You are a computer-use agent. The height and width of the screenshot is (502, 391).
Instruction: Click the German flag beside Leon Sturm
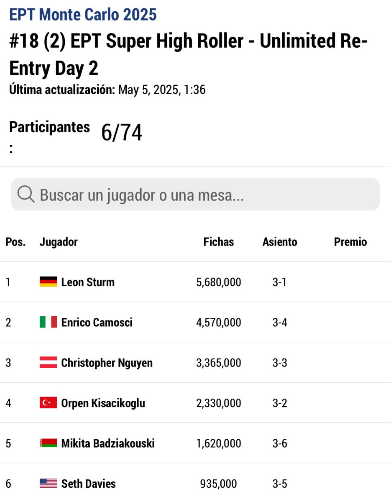click(x=48, y=282)
